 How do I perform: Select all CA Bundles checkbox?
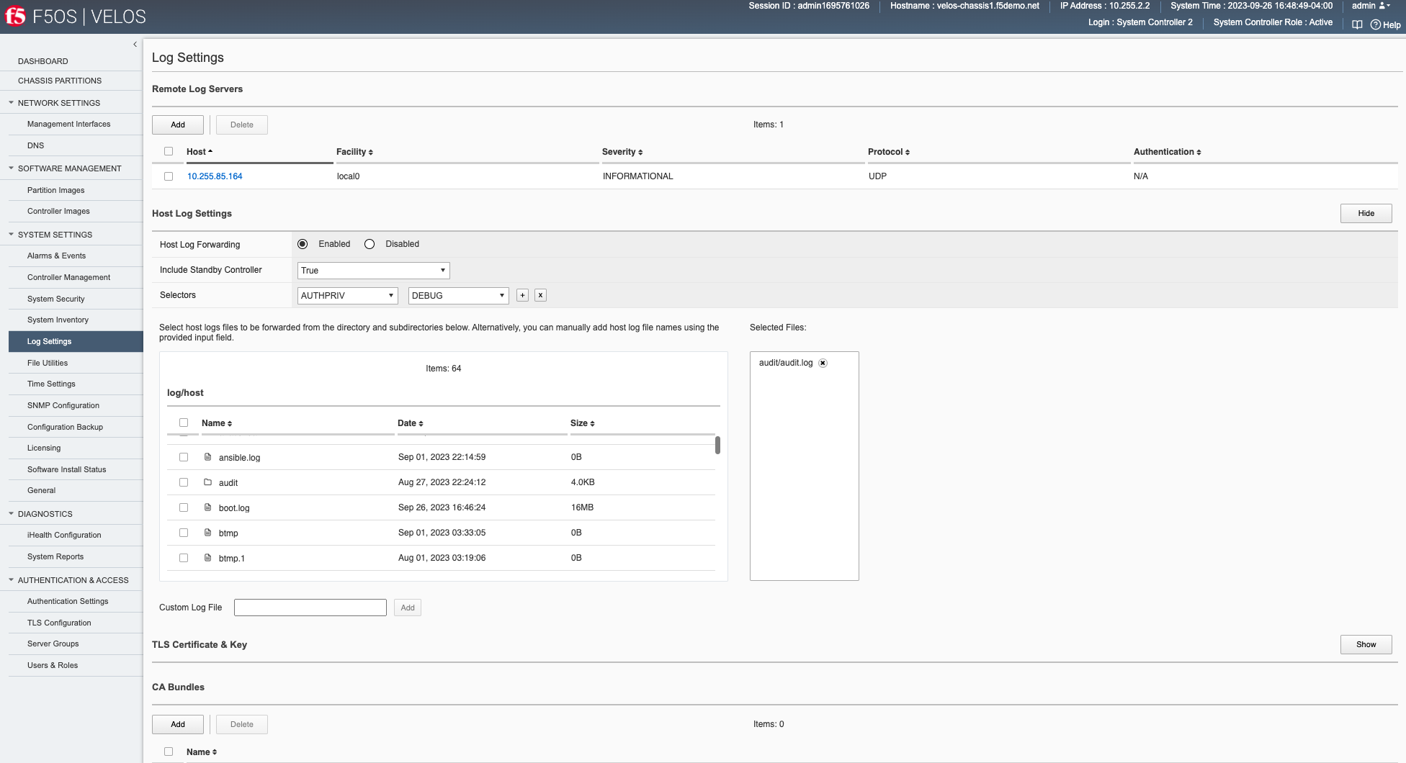[169, 751]
